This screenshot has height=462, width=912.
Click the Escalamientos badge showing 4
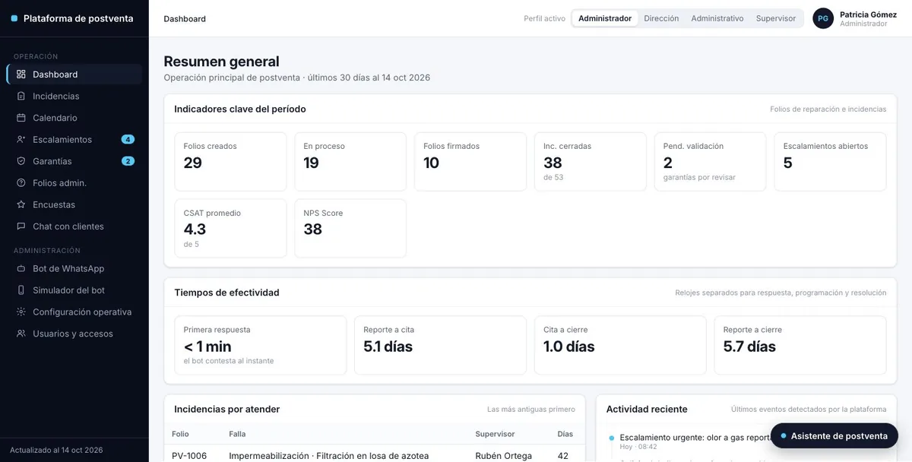pos(128,140)
